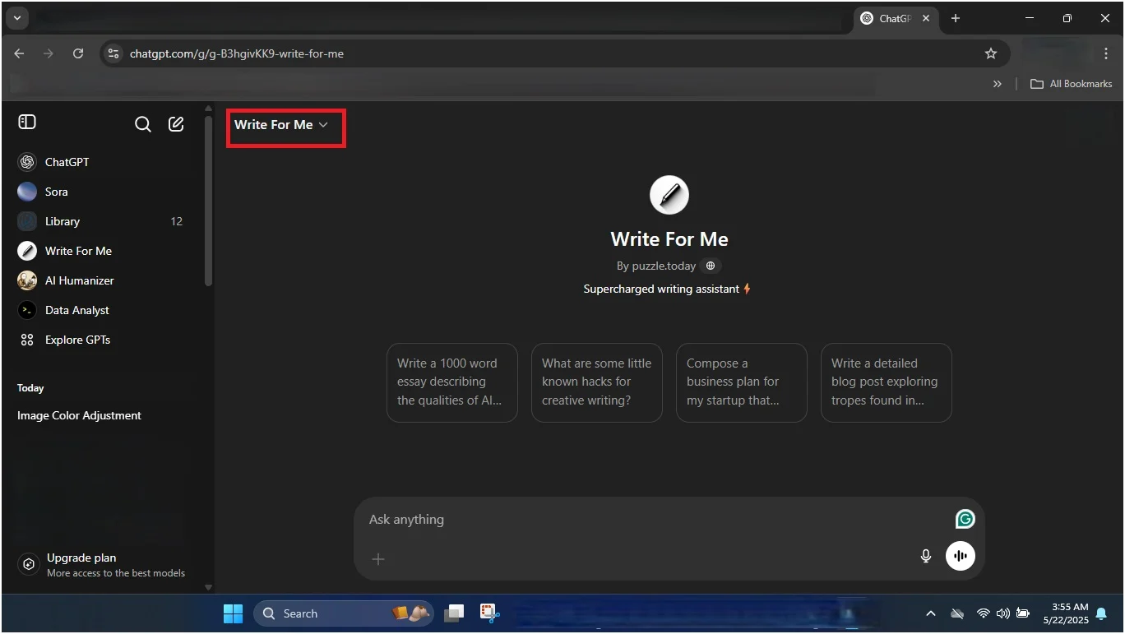Close the ChatGPT browser tab

pos(927,18)
